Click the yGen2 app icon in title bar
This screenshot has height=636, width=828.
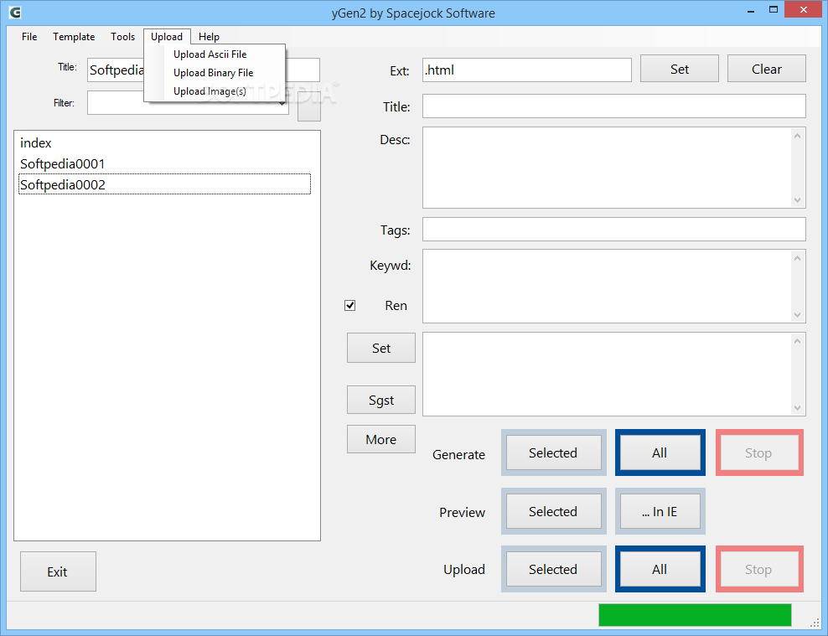pyautogui.click(x=15, y=12)
